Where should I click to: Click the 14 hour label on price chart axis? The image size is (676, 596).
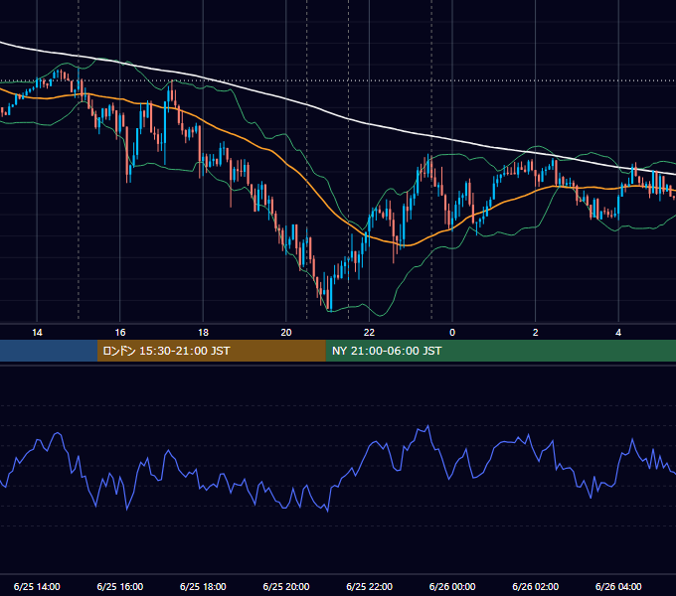[37, 333]
